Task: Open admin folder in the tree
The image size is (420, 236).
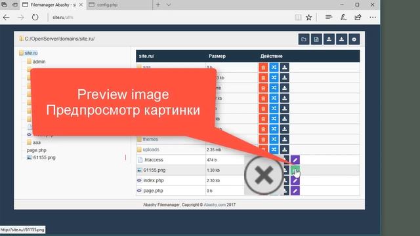Action: pyautogui.click(x=39, y=62)
